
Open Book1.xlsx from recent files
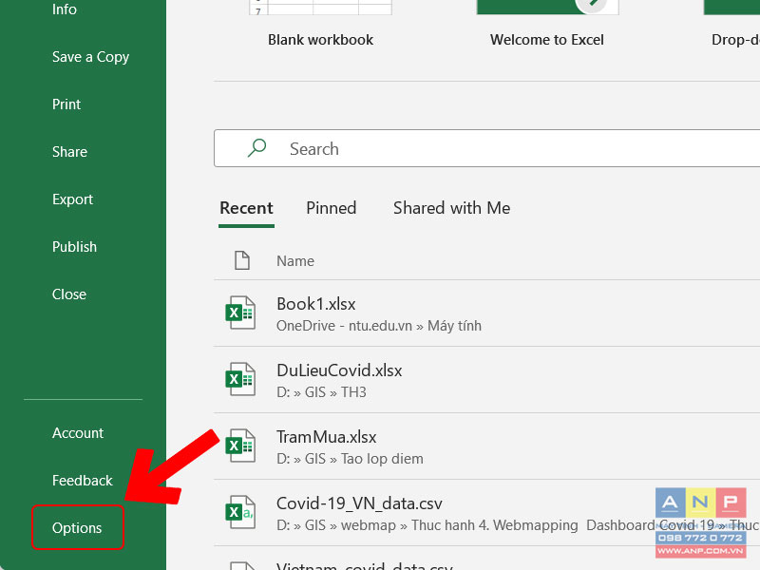point(316,304)
